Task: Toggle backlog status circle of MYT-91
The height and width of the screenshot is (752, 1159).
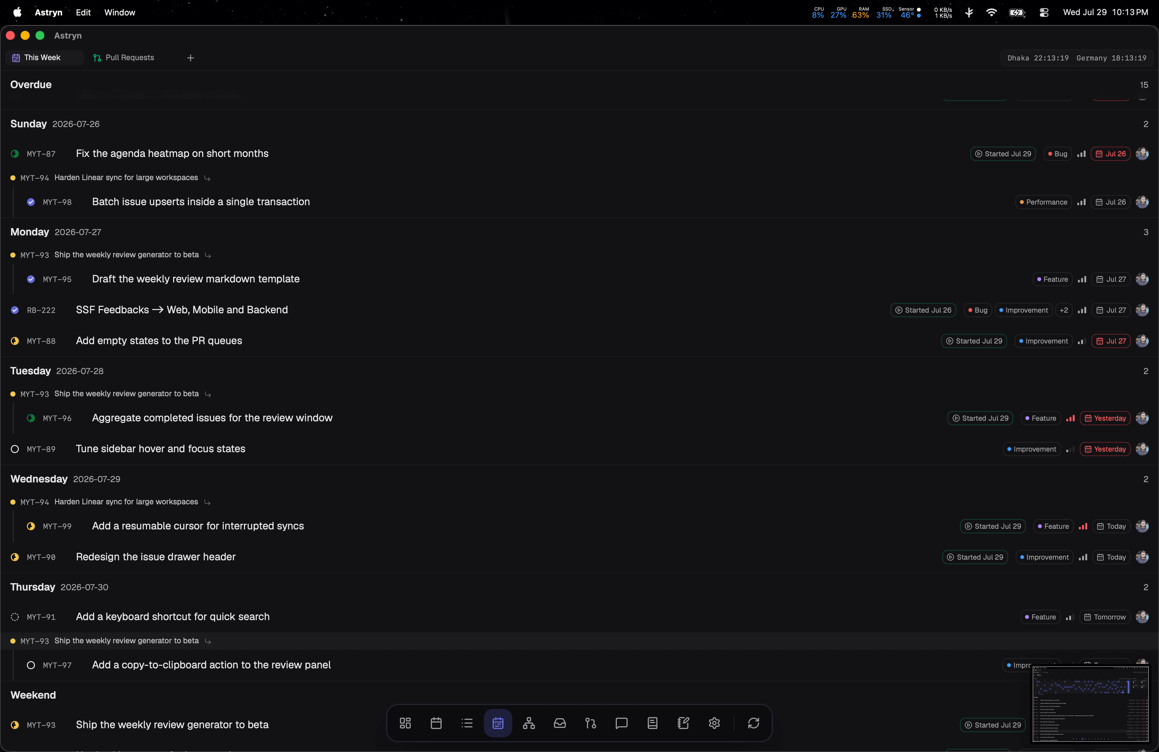Action: [x=14, y=617]
